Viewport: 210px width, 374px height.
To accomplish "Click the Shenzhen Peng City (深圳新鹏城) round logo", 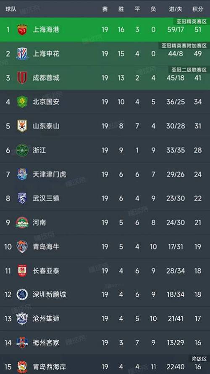I will (x=22, y=294).
